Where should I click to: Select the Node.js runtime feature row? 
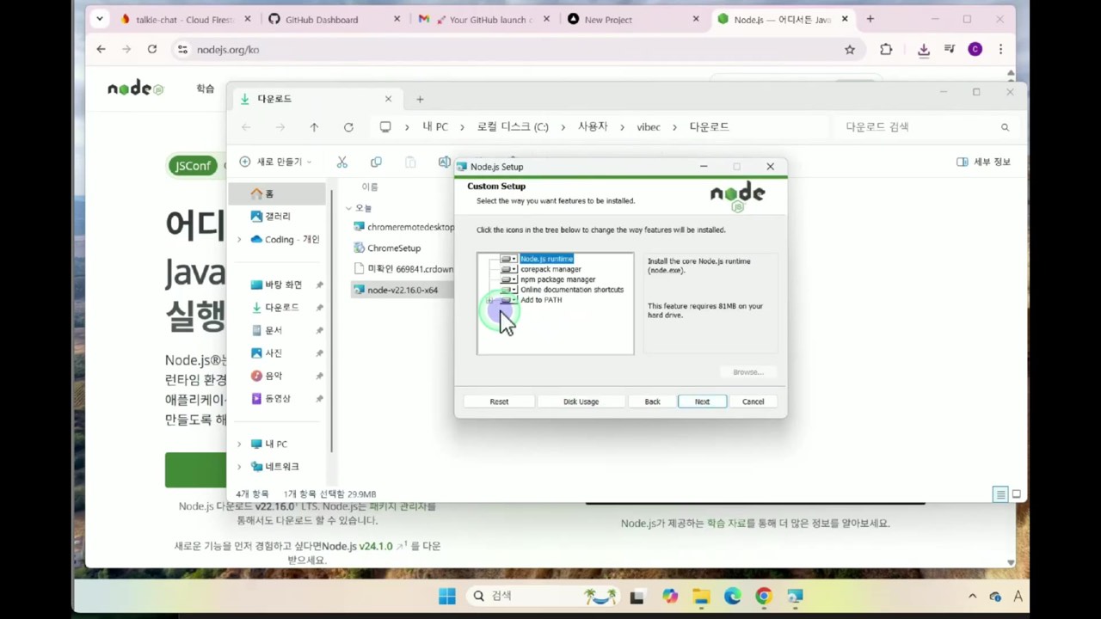tap(546, 259)
